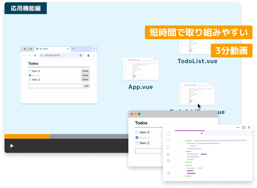Maximize the large editor window

pos(244,127)
